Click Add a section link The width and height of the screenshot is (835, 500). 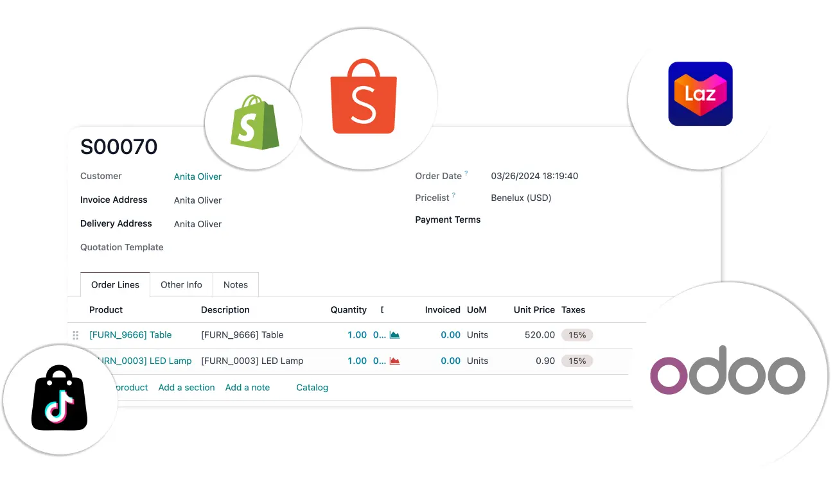click(x=186, y=388)
